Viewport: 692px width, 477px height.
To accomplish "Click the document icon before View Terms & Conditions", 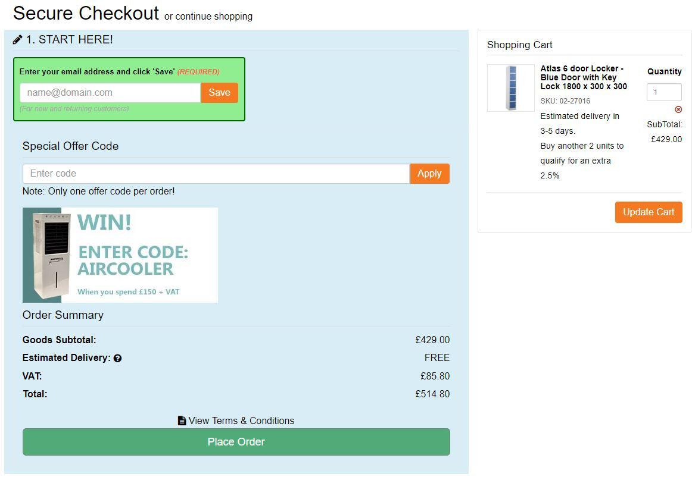I will point(182,420).
